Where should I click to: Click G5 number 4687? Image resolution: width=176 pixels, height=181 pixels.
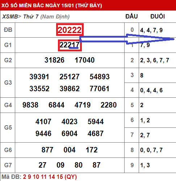pyautogui.click(x=96, y=134)
